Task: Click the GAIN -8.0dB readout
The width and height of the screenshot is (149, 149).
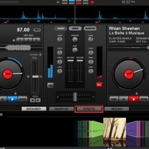Action: pos(117,41)
